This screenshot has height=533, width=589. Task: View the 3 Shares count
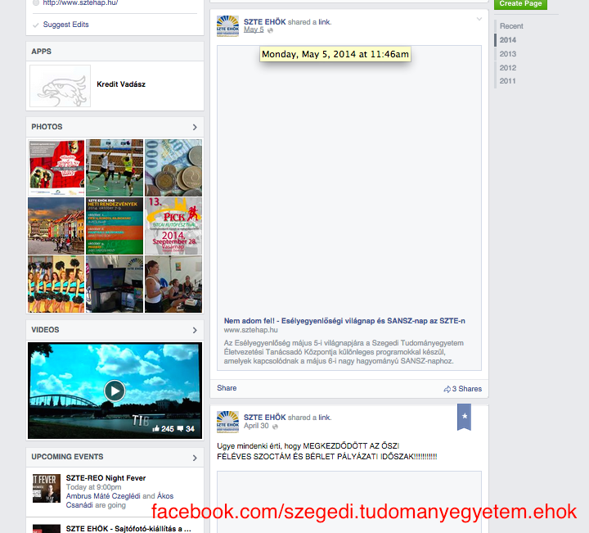pos(467,389)
